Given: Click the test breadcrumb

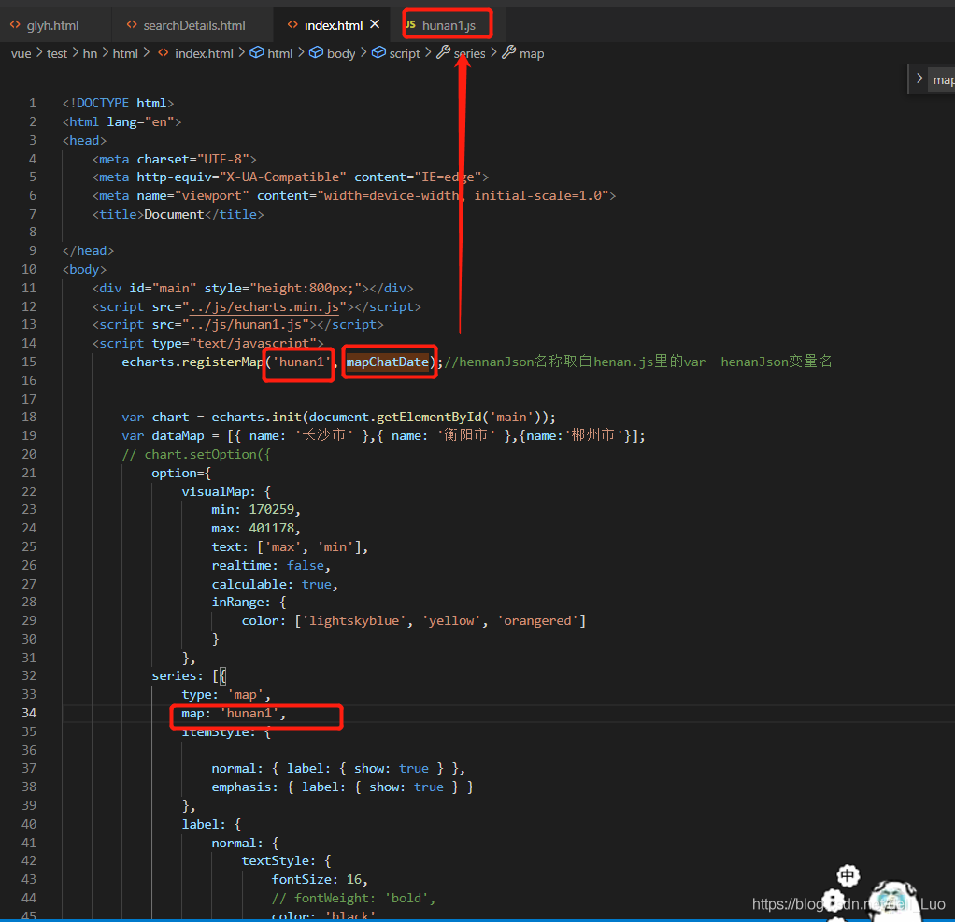Looking at the screenshot, I should [57, 53].
